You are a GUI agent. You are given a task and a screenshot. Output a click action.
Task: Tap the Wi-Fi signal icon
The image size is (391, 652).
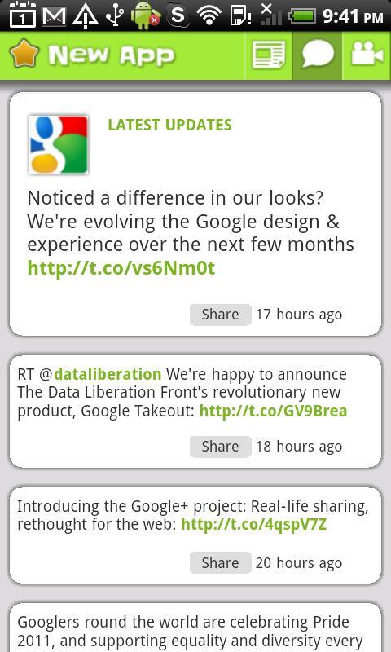pos(209,16)
